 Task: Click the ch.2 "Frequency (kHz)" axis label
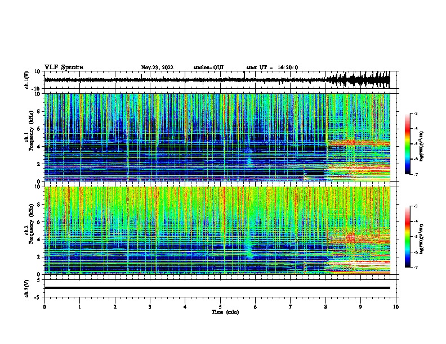(x=31, y=223)
